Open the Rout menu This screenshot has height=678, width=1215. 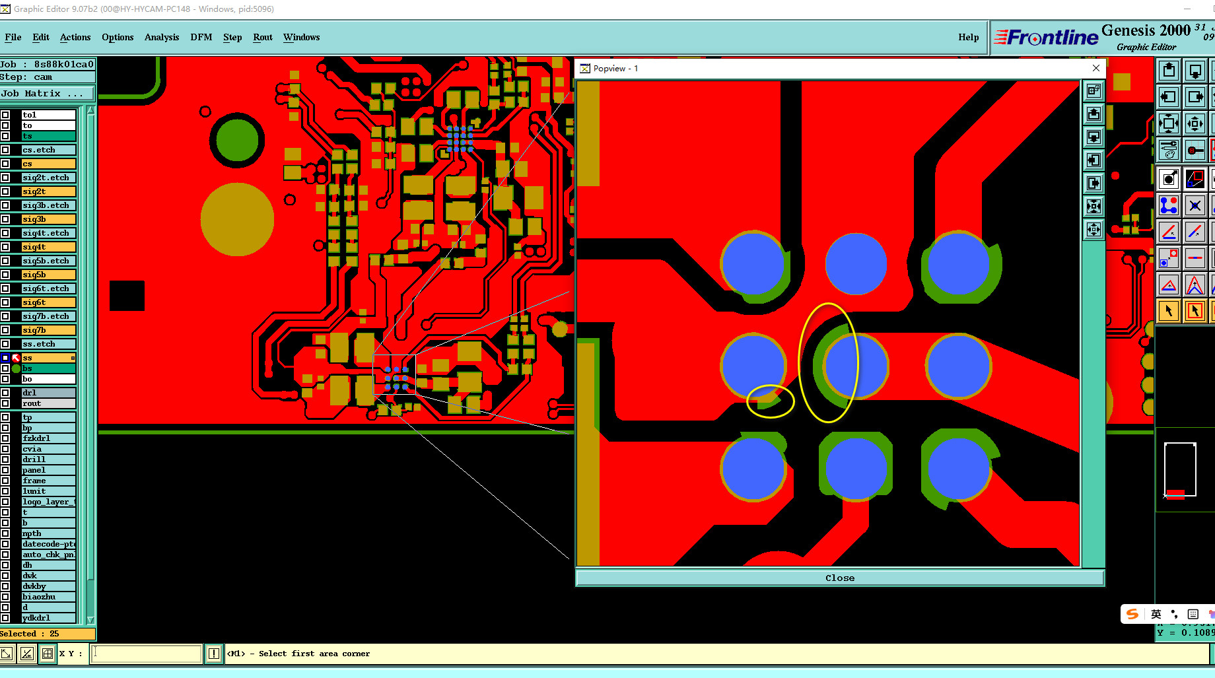[x=263, y=38]
